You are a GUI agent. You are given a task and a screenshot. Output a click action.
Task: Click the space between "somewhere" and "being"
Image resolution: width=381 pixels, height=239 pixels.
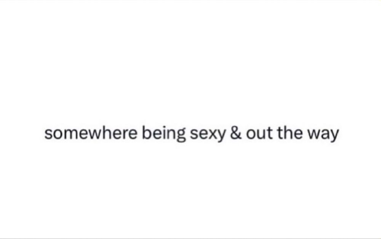click(140, 133)
